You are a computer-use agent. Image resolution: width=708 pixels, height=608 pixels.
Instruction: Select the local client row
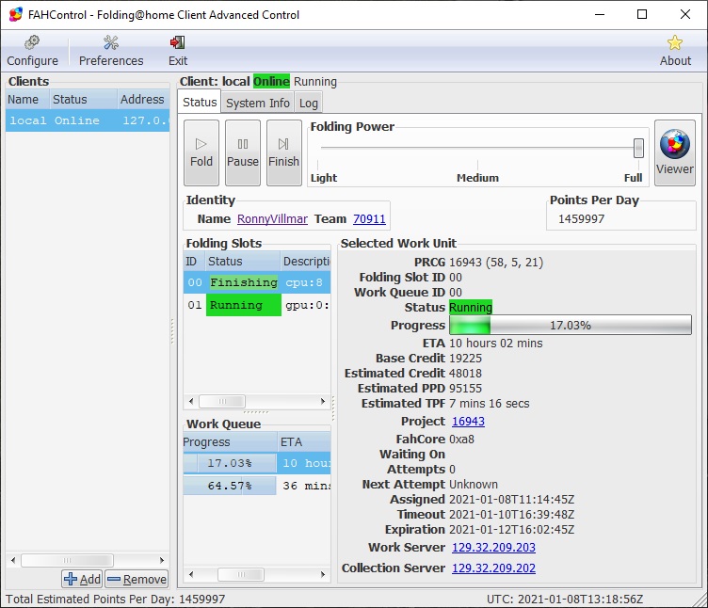[x=88, y=120]
